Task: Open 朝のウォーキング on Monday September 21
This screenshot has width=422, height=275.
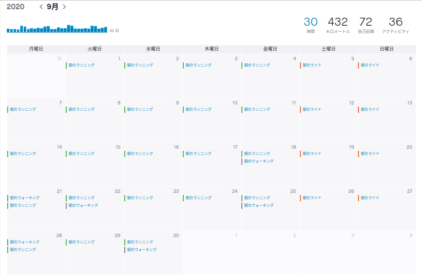Action: click(25, 198)
